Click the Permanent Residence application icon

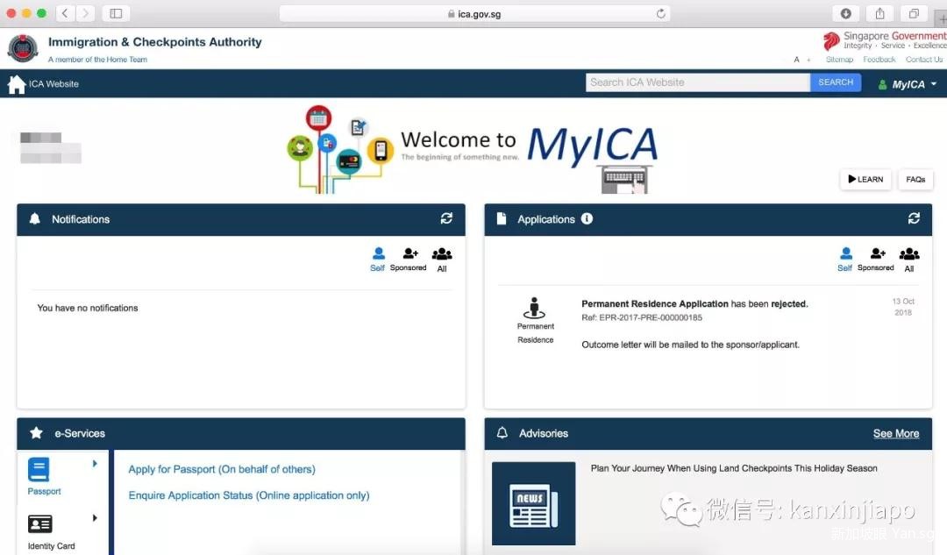click(x=535, y=309)
